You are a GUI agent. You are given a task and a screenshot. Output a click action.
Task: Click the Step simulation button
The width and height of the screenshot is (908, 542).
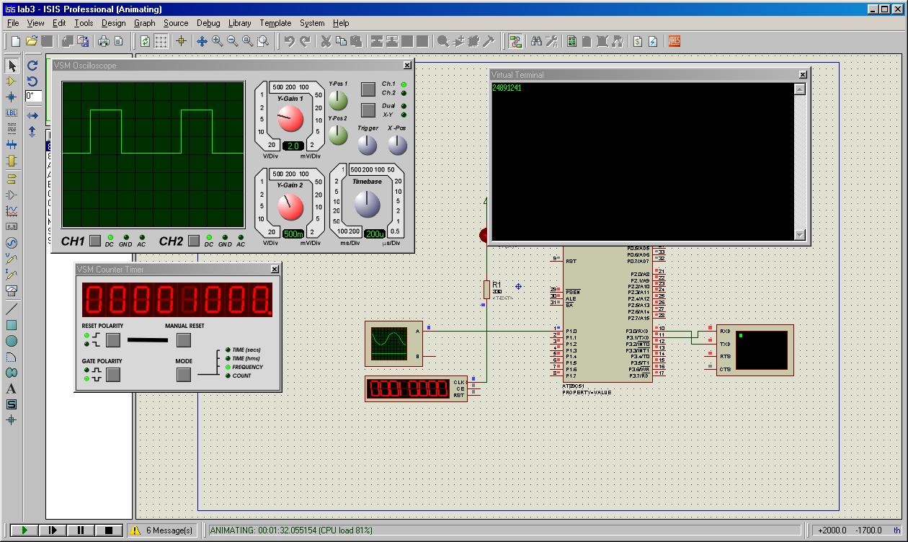pos(52,530)
